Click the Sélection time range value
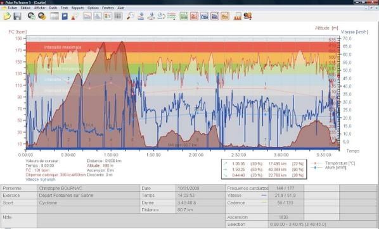 (298, 225)
